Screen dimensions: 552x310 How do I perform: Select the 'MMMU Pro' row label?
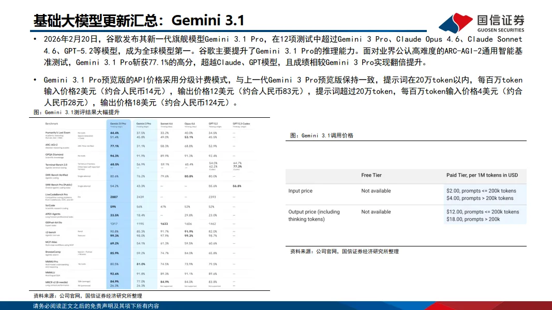click(51, 261)
